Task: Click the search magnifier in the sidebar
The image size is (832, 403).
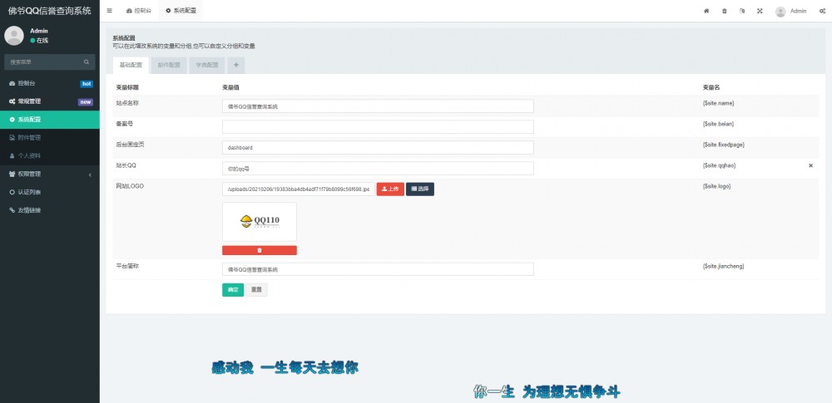Action: 87,61
